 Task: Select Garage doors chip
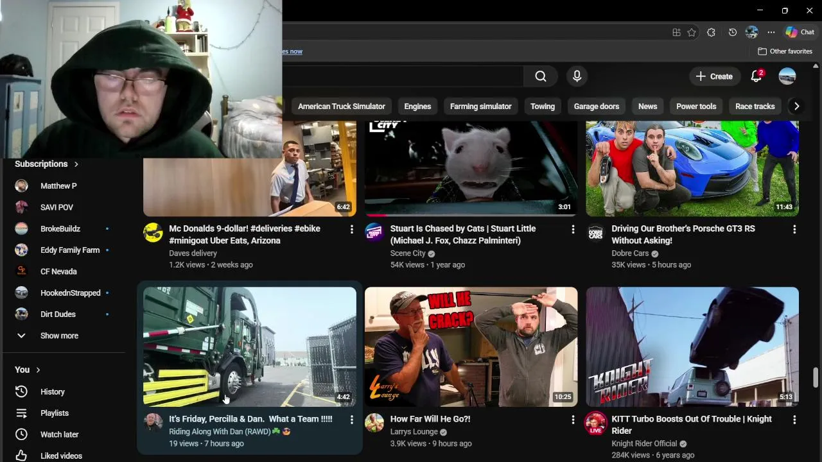pos(597,107)
